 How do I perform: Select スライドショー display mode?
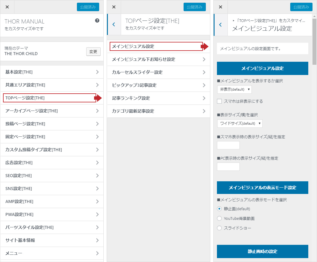click(219, 228)
